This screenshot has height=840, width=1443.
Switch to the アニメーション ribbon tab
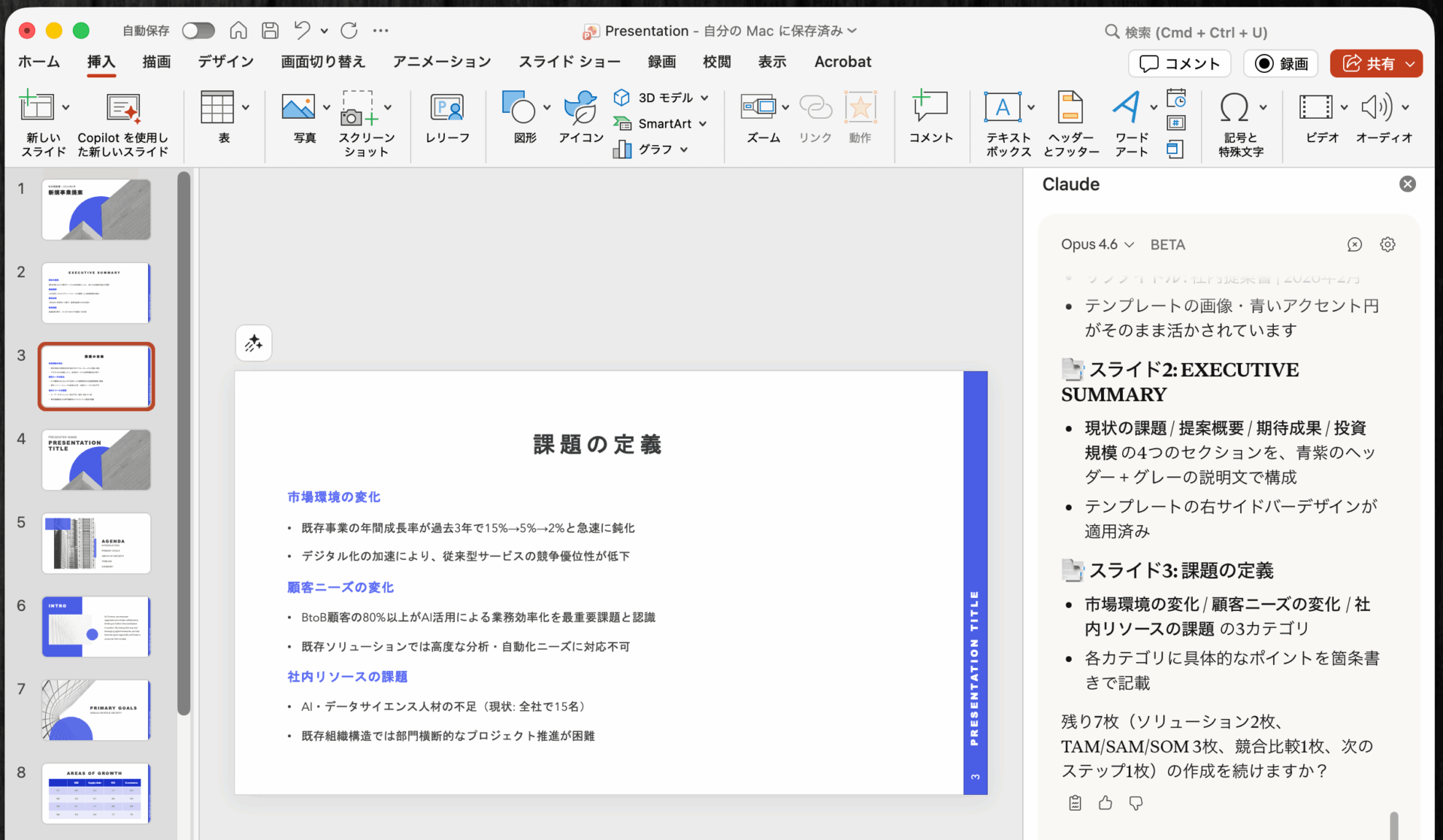point(440,62)
